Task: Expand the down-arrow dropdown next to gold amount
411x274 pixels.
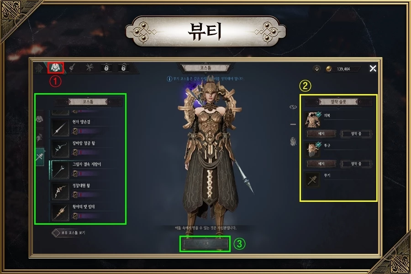Action: click(317, 69)
